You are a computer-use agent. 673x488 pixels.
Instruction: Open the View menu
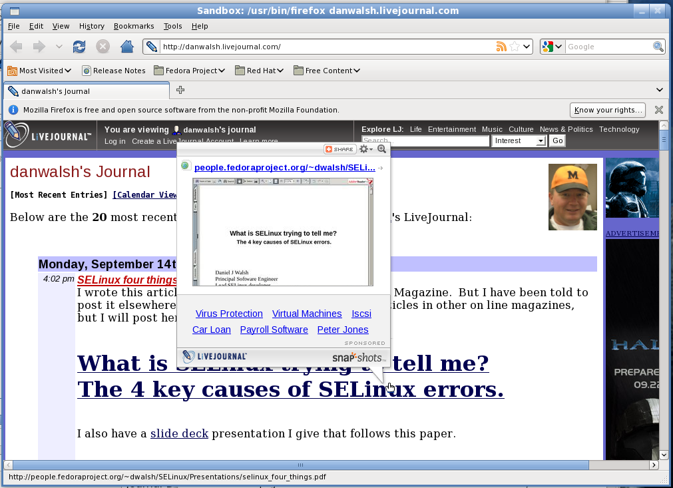61,26
